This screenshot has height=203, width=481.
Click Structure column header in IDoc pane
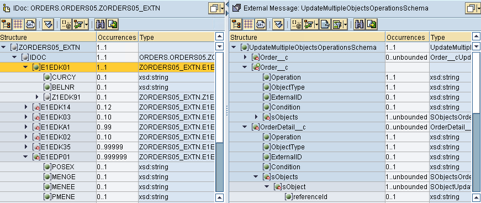pos(48,38)
